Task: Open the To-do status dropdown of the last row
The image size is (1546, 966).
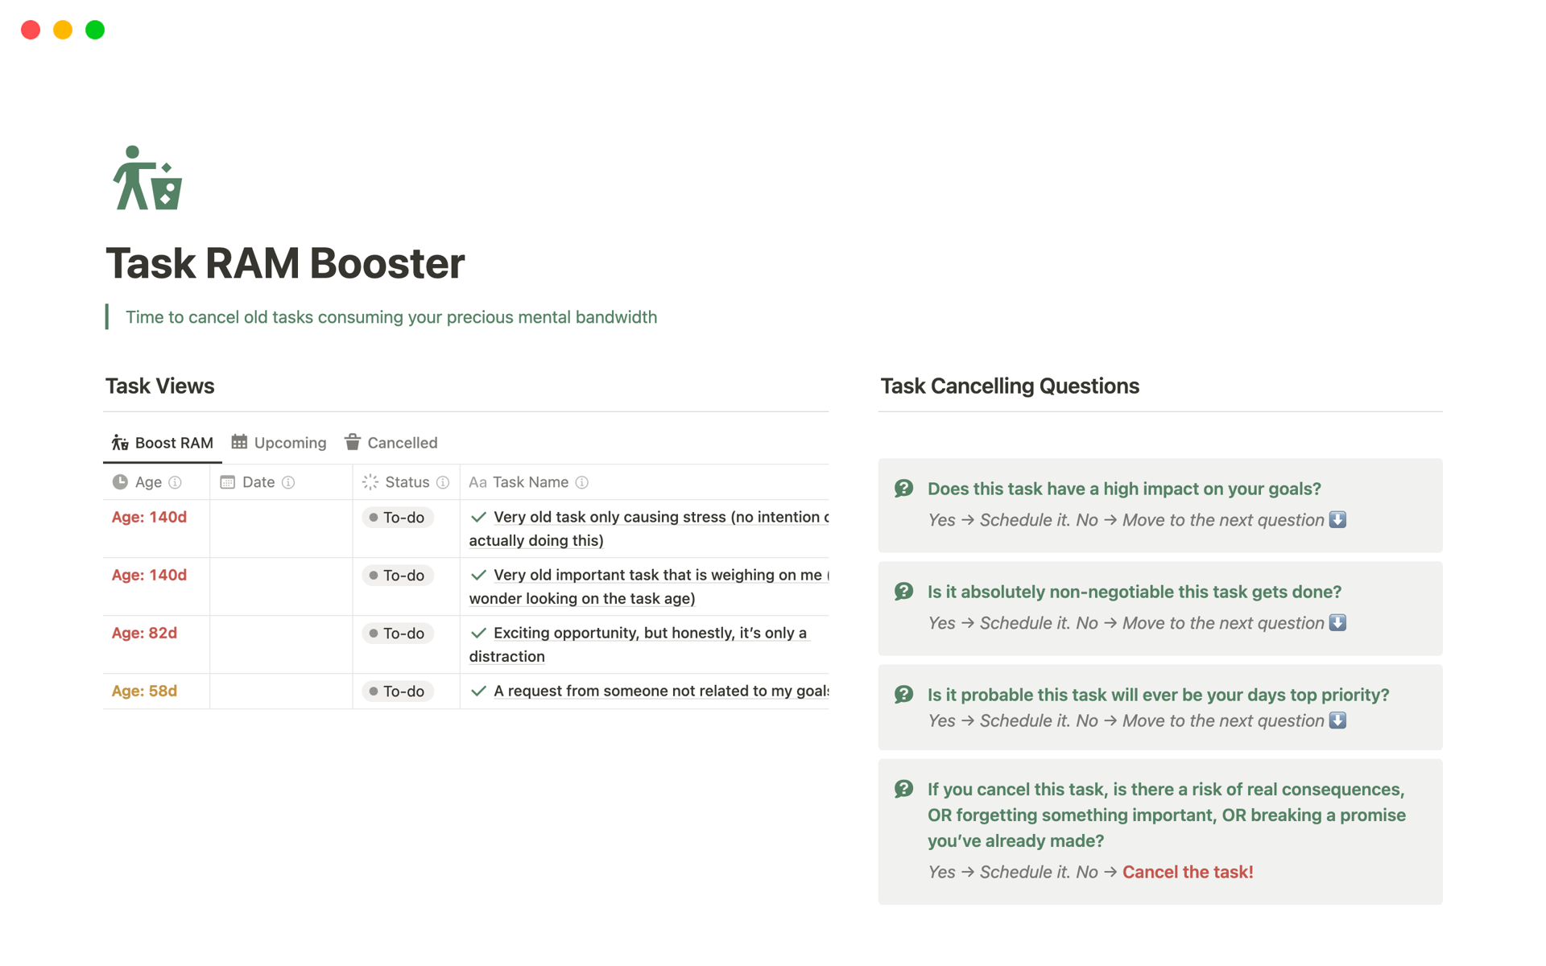Action: [x=397, y=691]
